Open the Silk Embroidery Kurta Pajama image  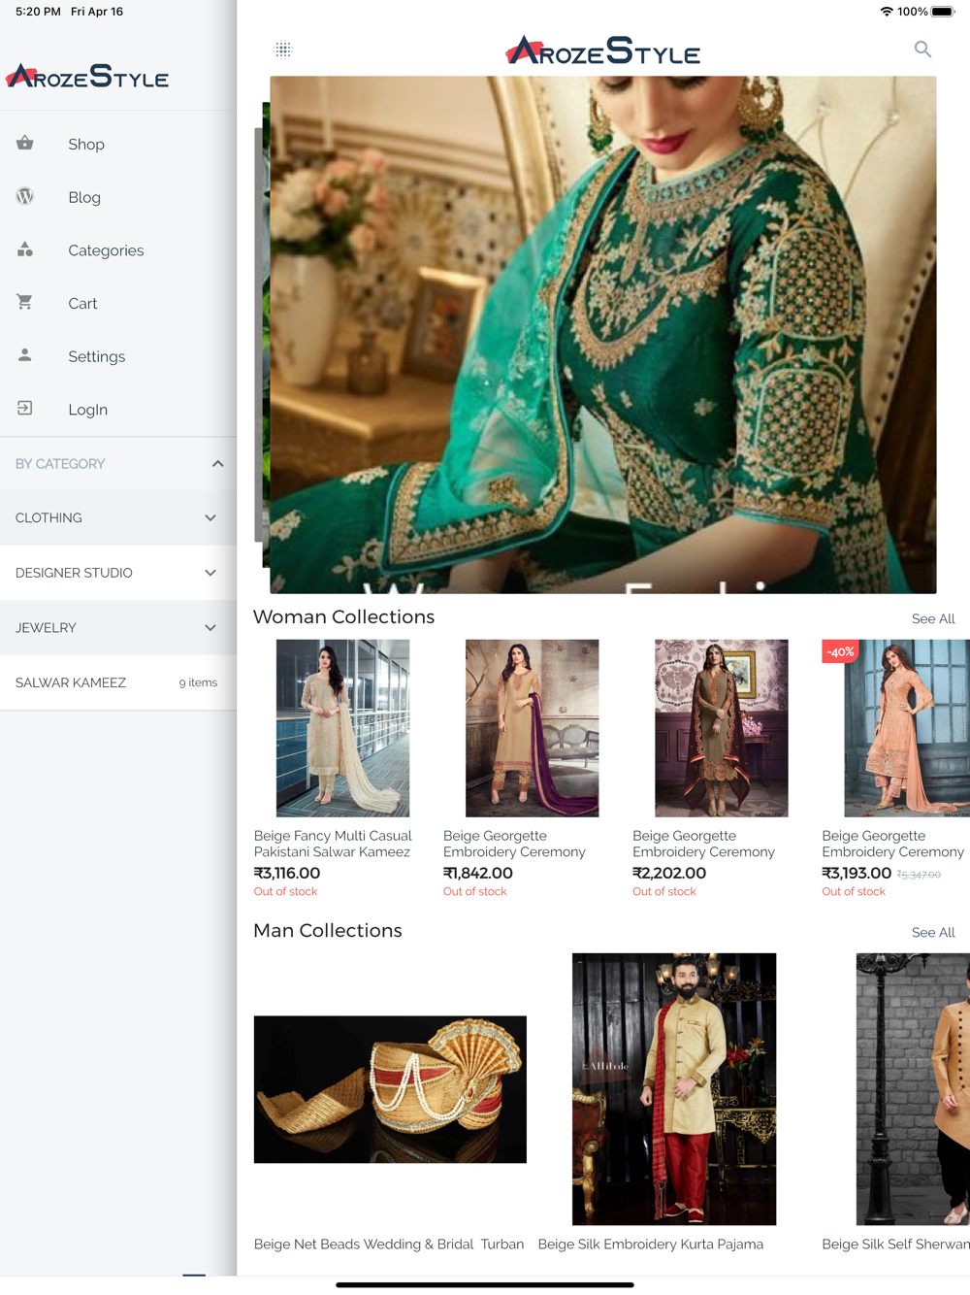click(674, 1089)
